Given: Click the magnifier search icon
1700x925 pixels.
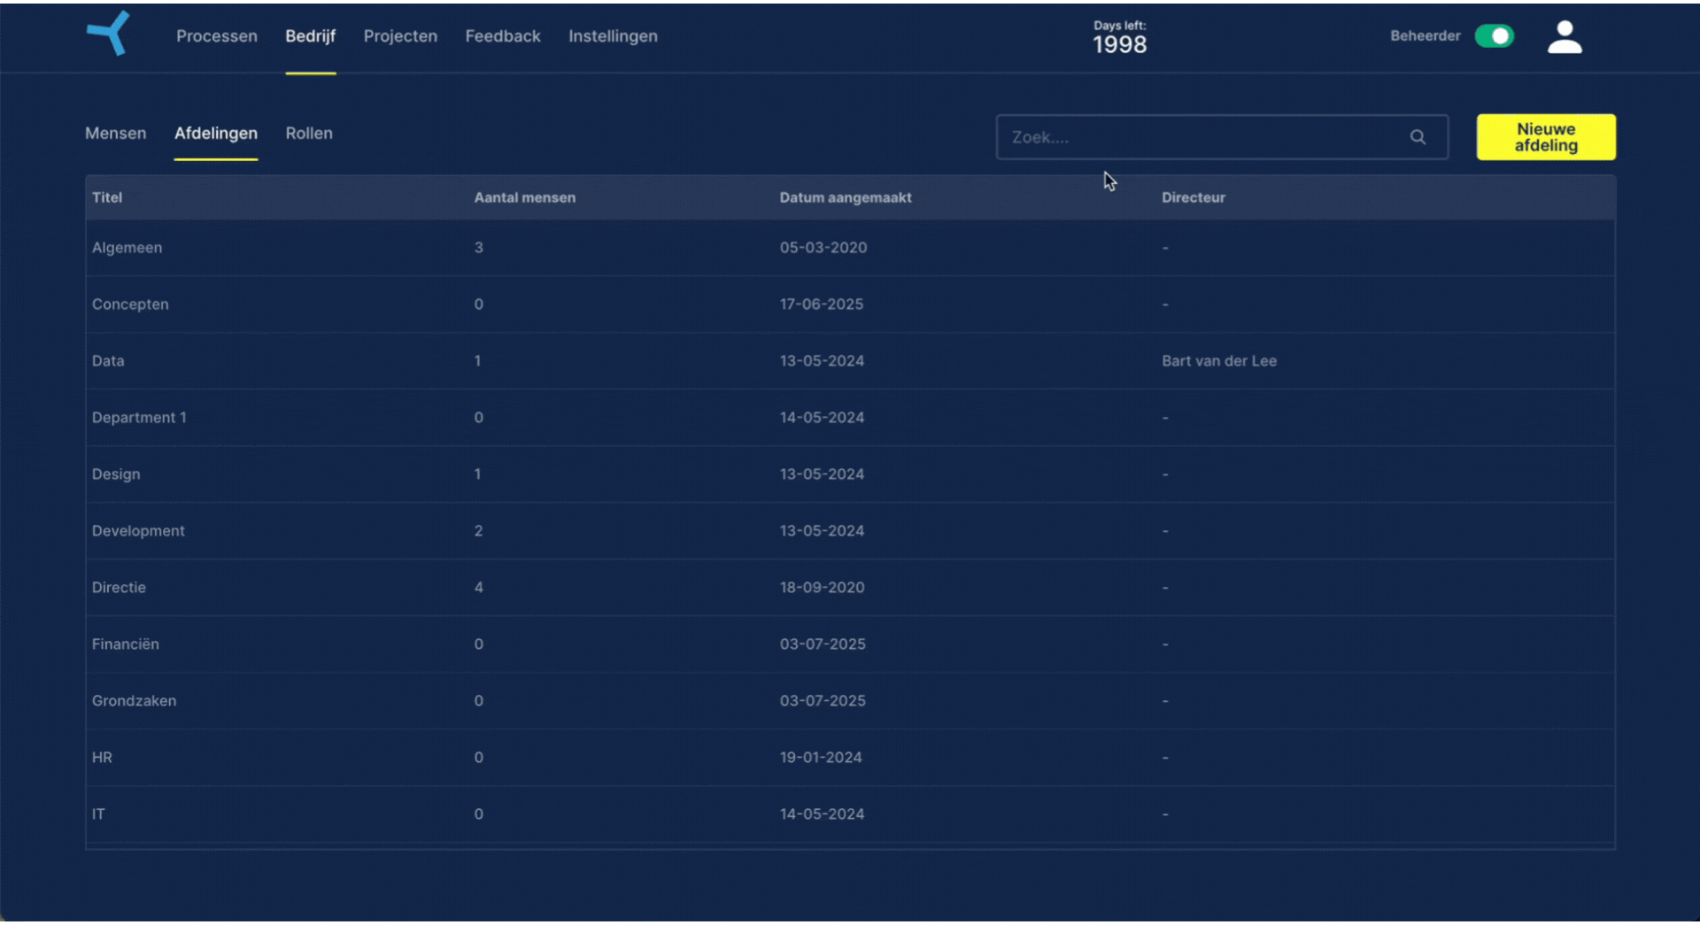Looking at the screenshot, I should coord(1418,137).
